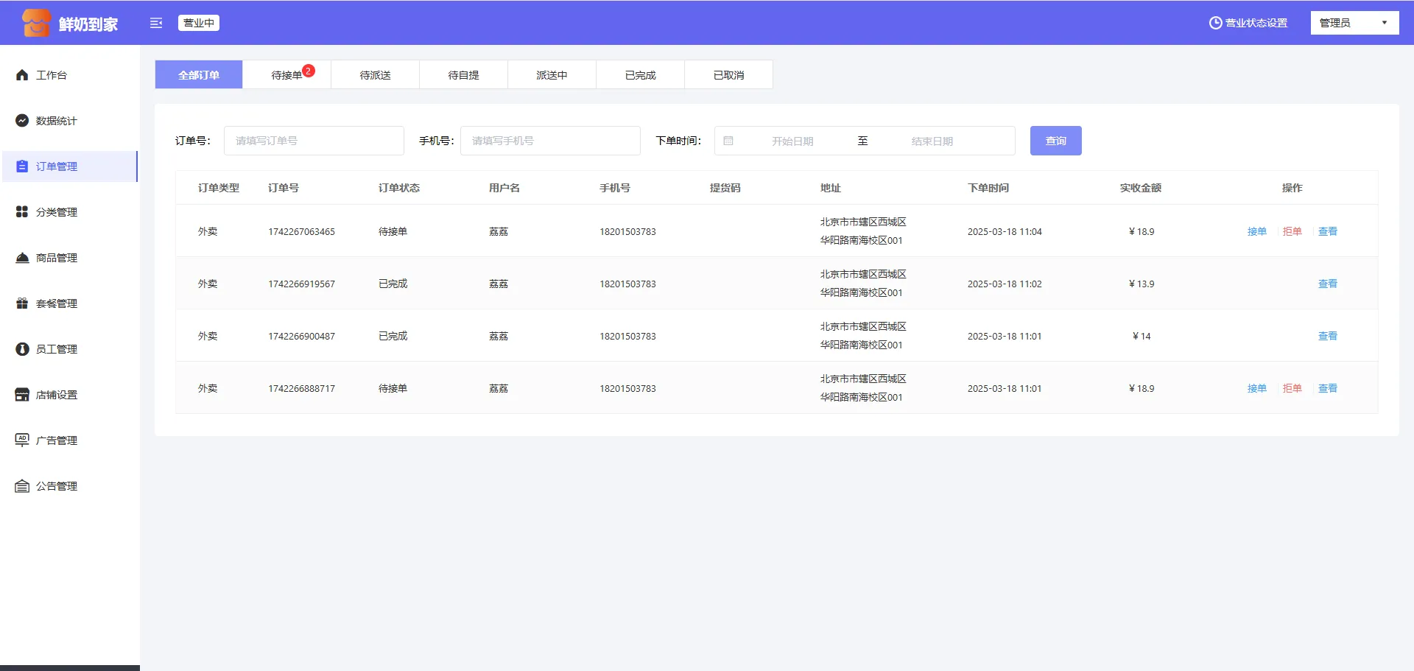Screen dimensions: 1414x671
Task: Focus the order number input field
Action: [314, 141]
